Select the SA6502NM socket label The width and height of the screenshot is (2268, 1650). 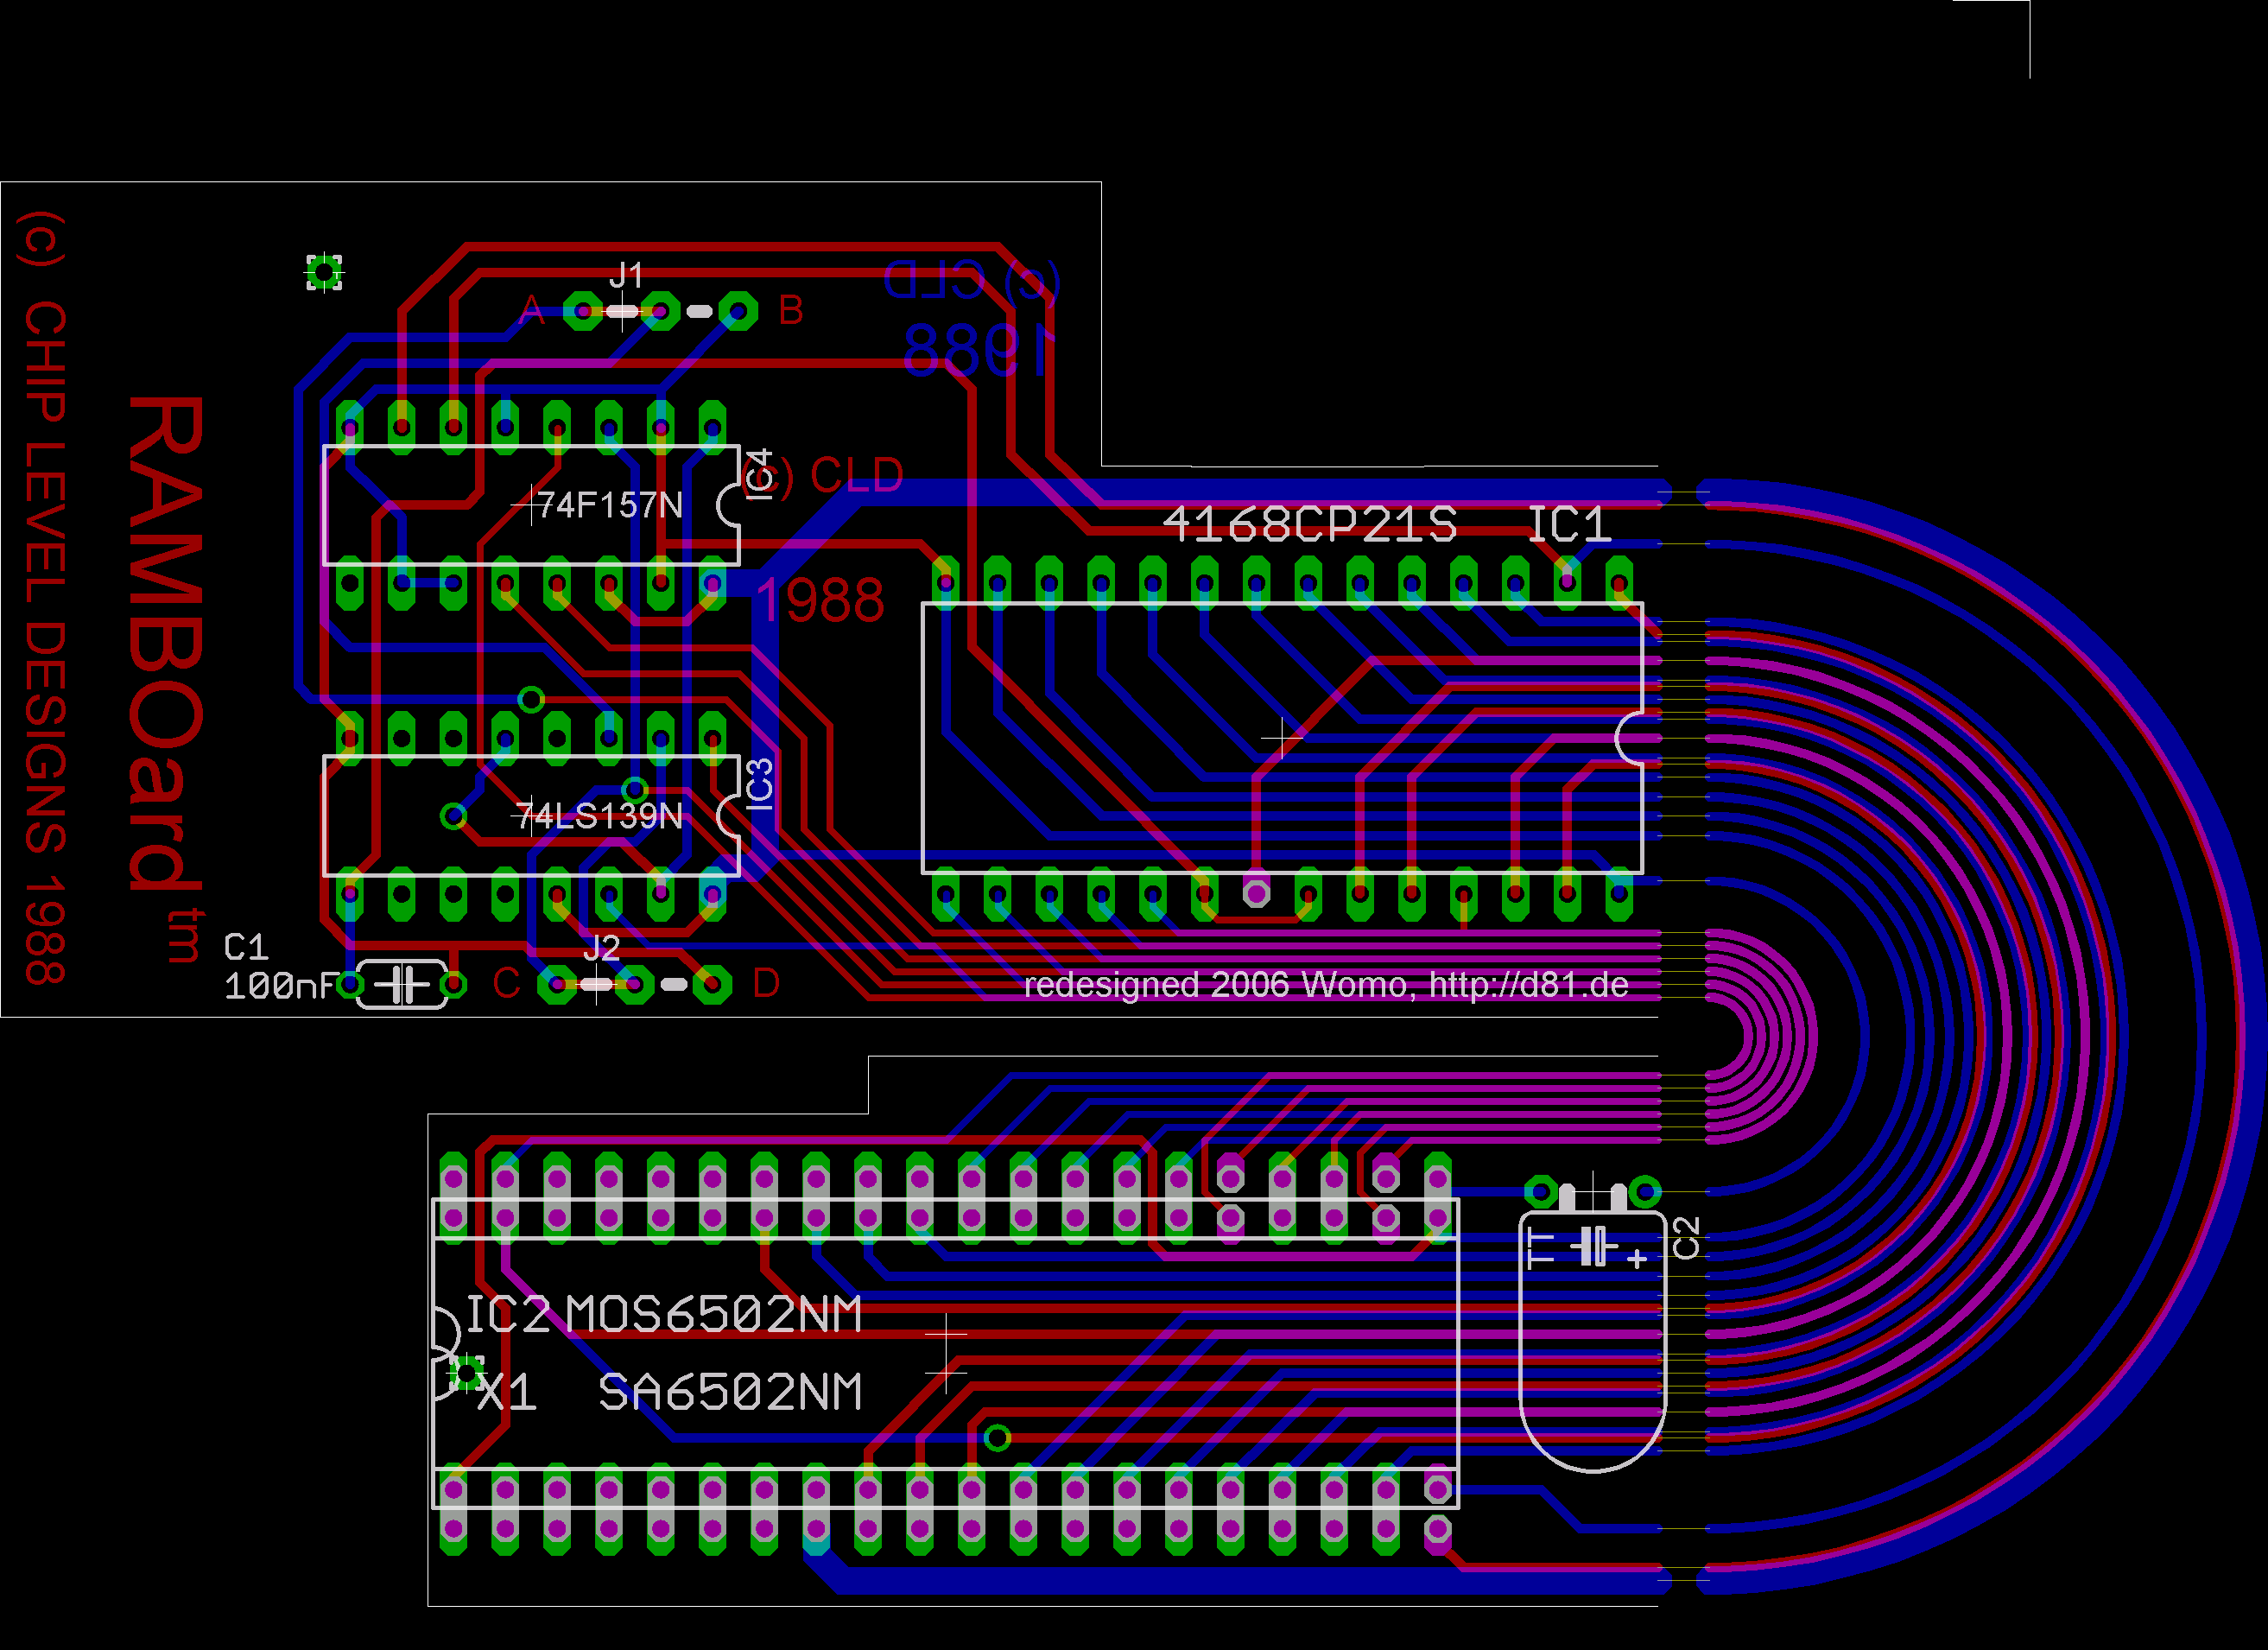729,1392
